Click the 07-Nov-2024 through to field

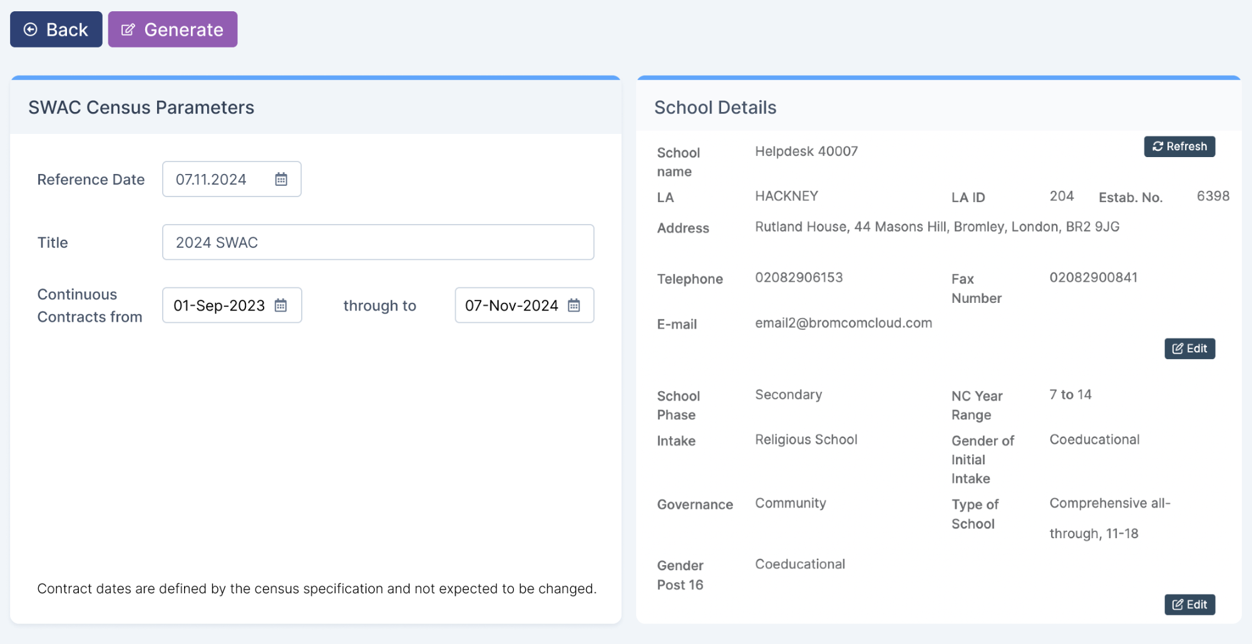[525, 305]
